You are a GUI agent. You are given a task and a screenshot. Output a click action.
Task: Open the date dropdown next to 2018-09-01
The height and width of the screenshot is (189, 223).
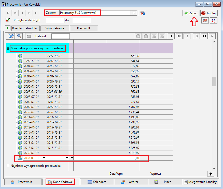coord(44,158)
